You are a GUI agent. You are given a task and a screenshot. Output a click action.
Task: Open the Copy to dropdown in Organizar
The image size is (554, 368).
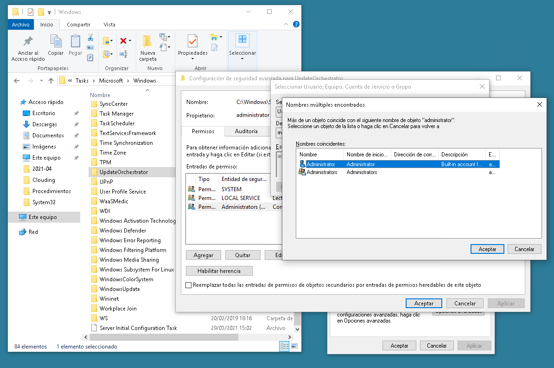pyautogui.click(x=108, y=54)
